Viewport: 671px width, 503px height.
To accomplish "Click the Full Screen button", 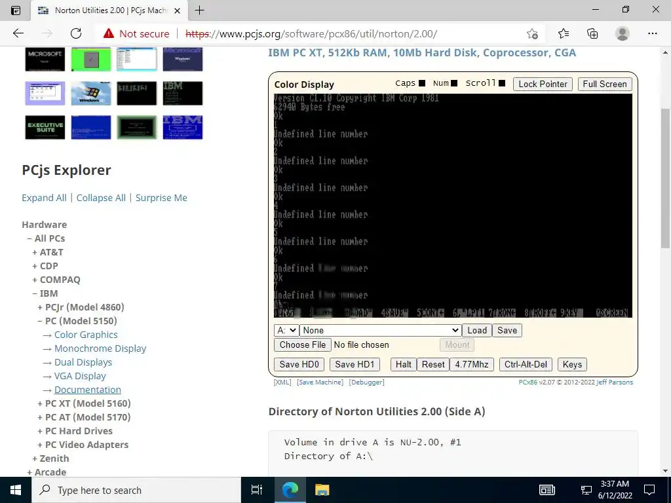I will tap(605, 84).
